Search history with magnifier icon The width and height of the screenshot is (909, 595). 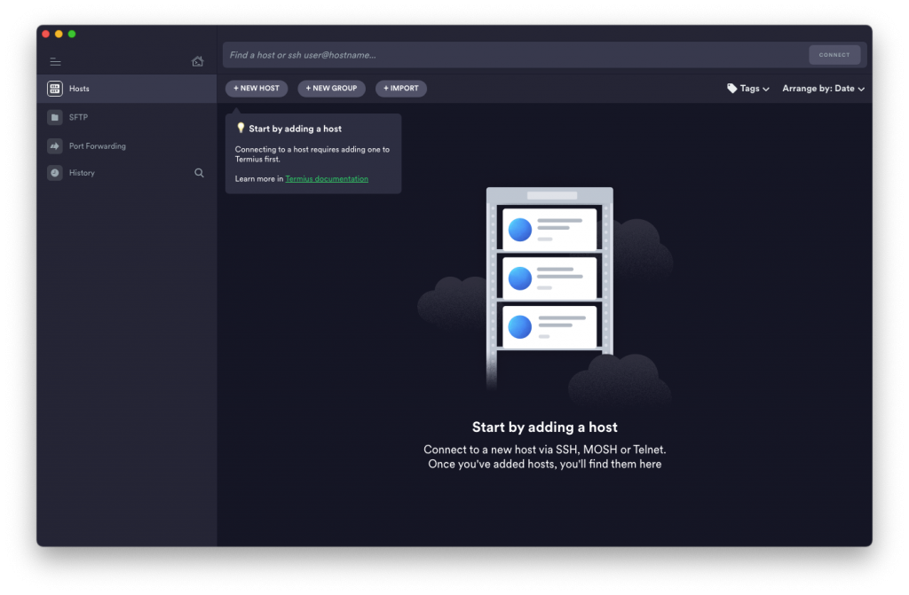point(199,173)
